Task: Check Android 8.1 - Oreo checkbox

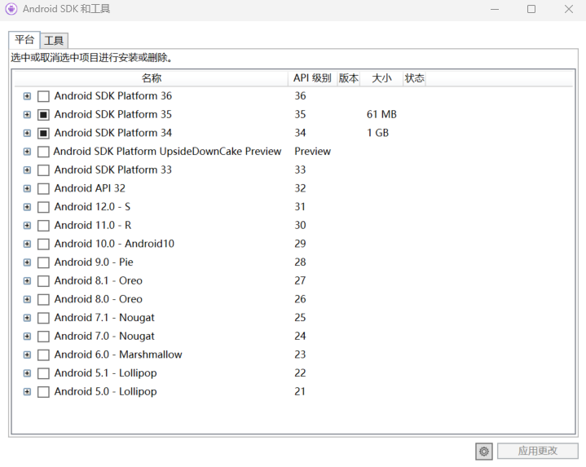Action: [x=43, y=281]
